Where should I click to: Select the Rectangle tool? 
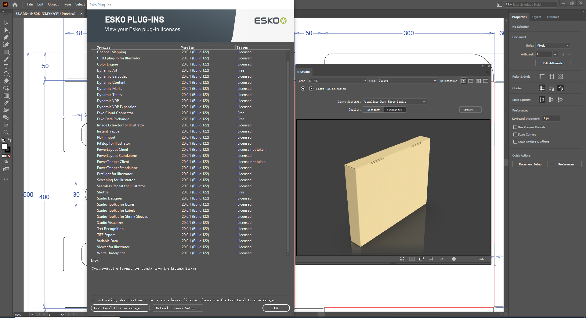[x=6, y=52]
